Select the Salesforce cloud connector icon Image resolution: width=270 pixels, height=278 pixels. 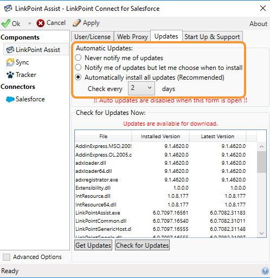click(10, 99)
